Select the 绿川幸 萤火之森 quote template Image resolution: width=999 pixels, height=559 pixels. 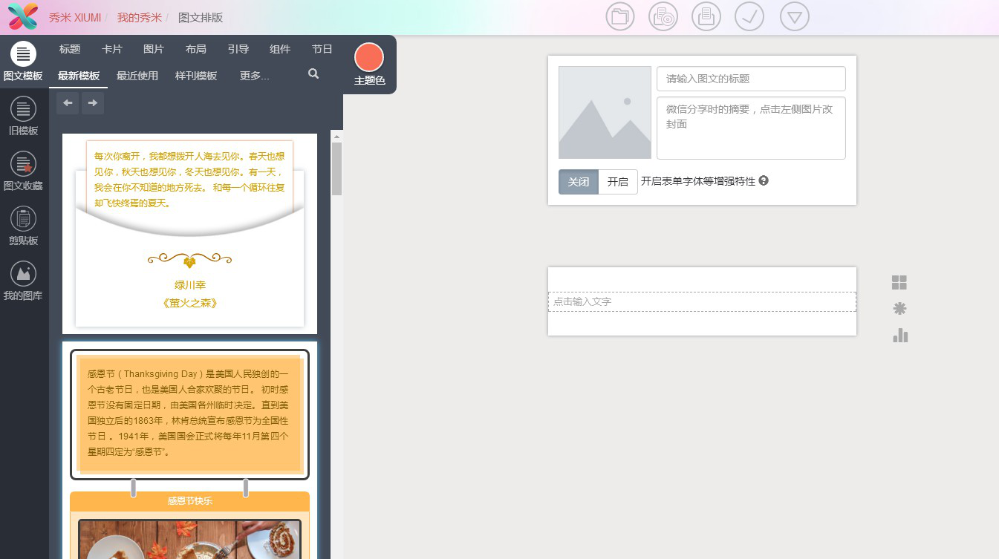point(189,234)
